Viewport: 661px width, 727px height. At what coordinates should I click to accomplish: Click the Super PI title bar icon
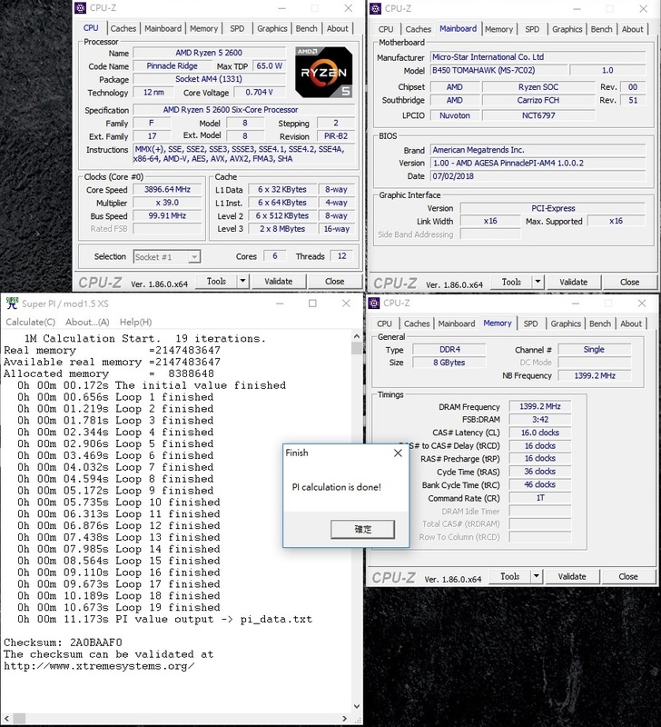(x=12, y=303)
